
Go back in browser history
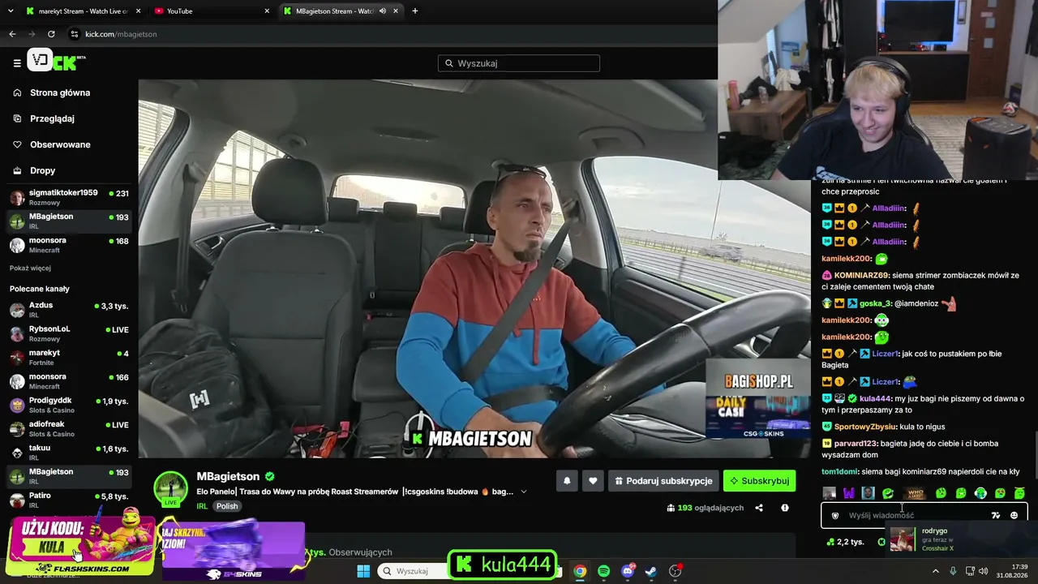(12, 34)
